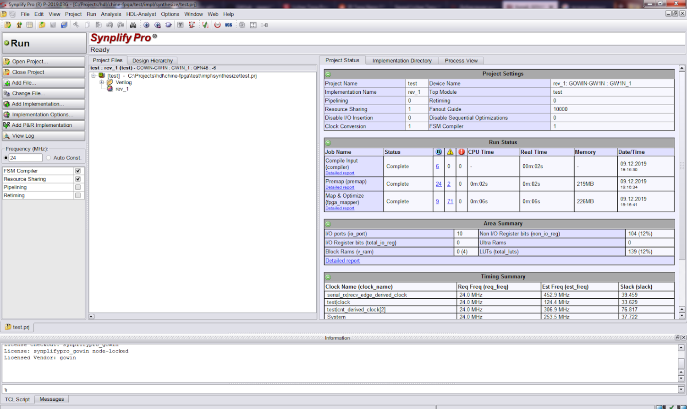Screen dimensions: 687x409
Task: Click the VCS simulator toolbar icon
Action: click(x=228, y=25)
